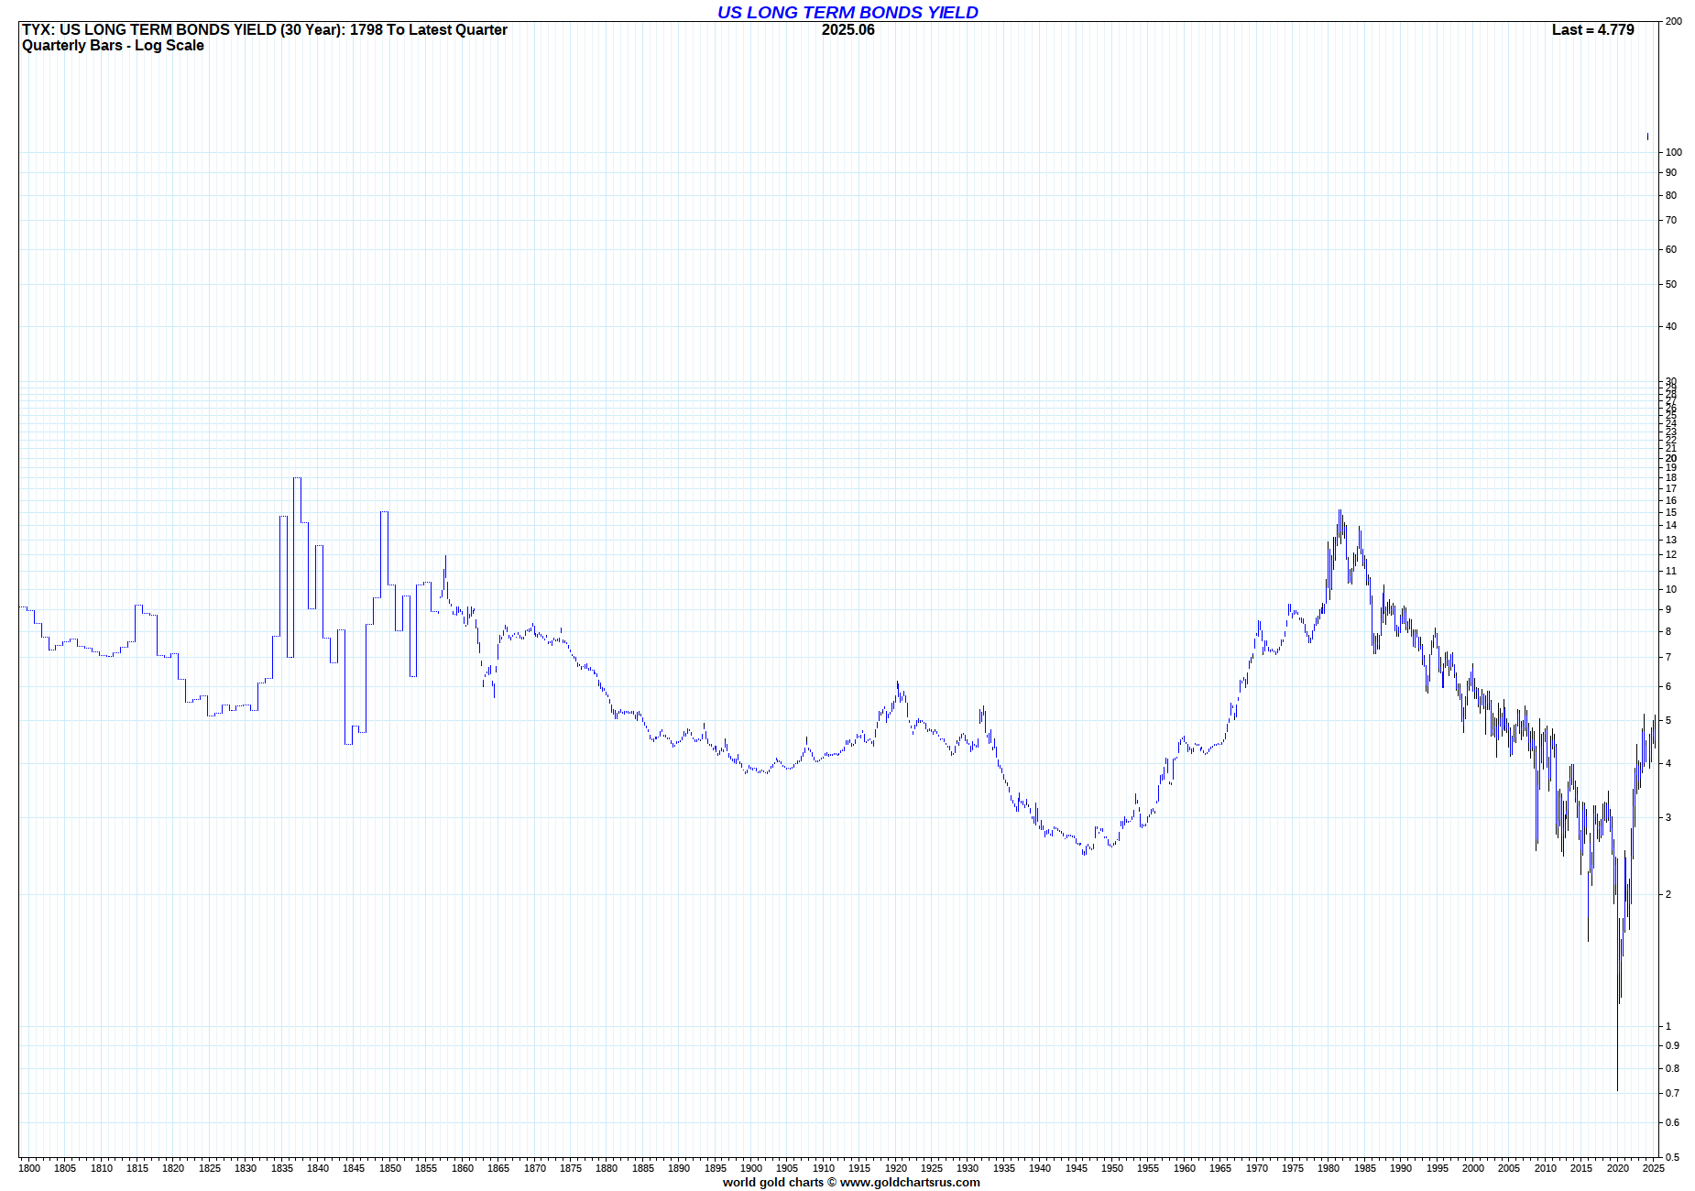This screenshot has height=1191, width=1695.
Task: Click the 'Last = 4.779' value label
Action: [1592, 29]
